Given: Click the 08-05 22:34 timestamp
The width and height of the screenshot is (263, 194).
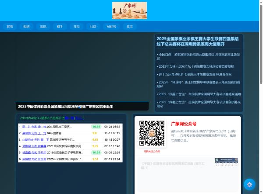Looking at the screenshot, I should click(112, 152).
